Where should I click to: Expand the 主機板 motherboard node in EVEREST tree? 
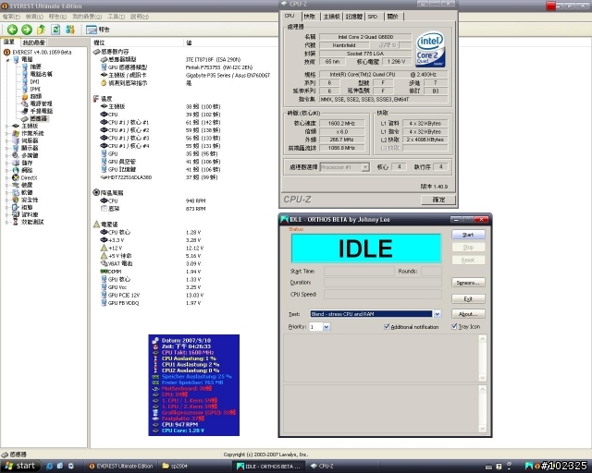click(x=6, y=126)
